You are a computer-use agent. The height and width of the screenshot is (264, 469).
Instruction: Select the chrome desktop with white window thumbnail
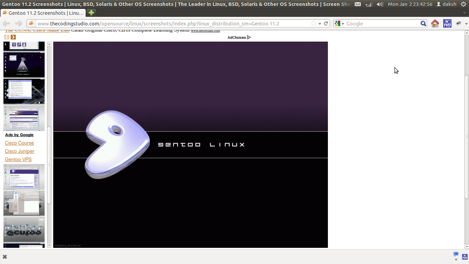pos(24,203)
